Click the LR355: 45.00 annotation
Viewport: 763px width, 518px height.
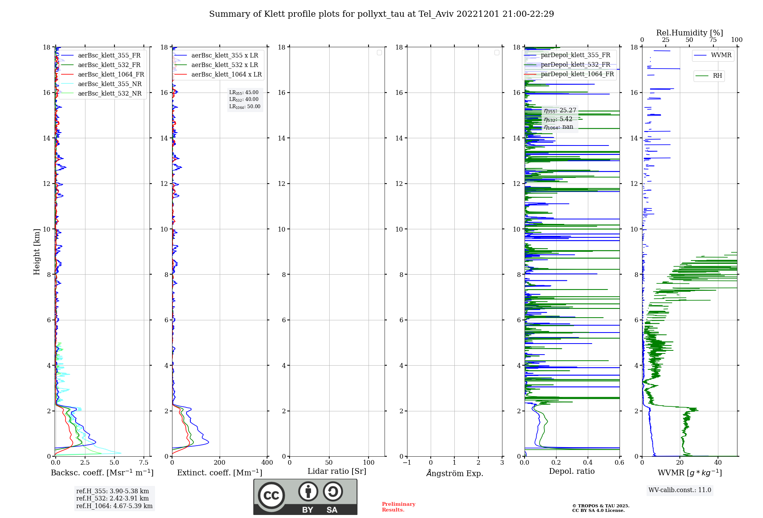(x=244, y=93)
